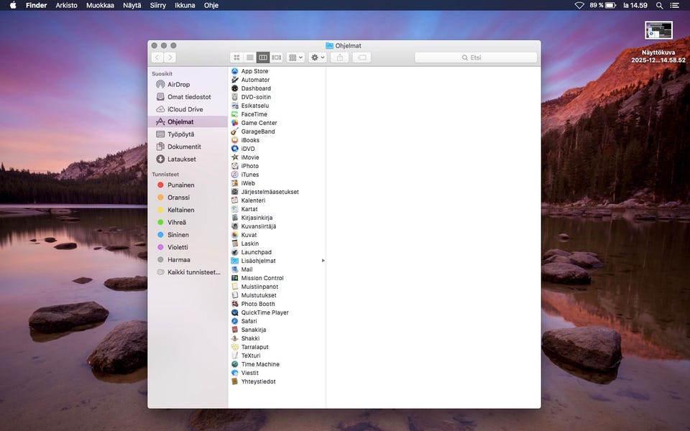Open the gear action menu

click(317, 57)
